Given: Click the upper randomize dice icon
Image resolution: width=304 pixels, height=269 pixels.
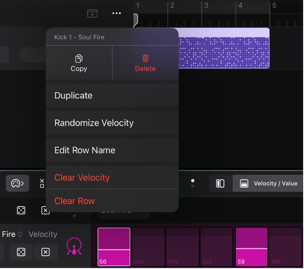Looking at the screenshot, I should 21,210.
